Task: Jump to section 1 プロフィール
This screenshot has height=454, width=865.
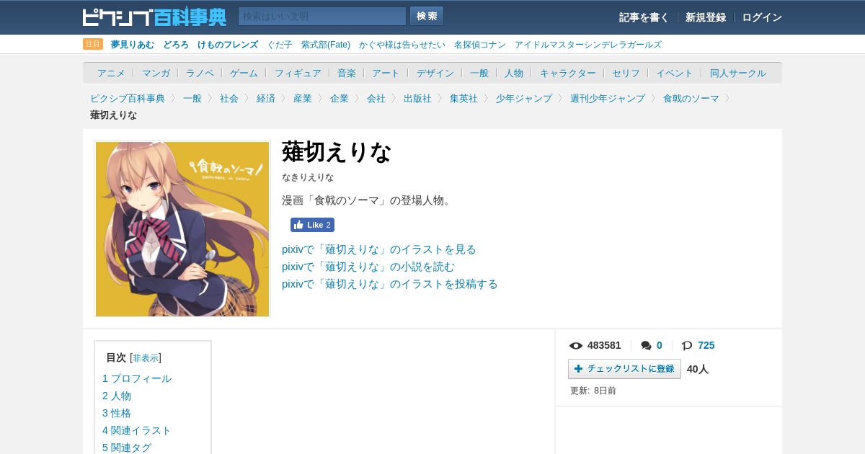Action: tap(137, 378)
